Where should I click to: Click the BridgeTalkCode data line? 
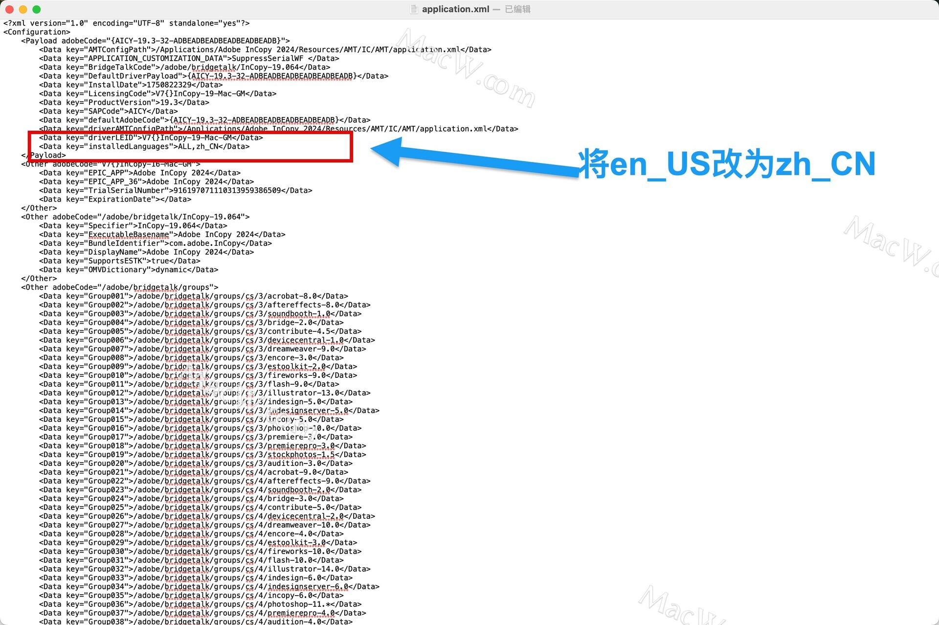[x=185, y=67]
